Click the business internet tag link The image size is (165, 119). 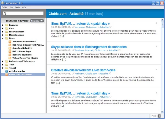(x=84, y=50)
